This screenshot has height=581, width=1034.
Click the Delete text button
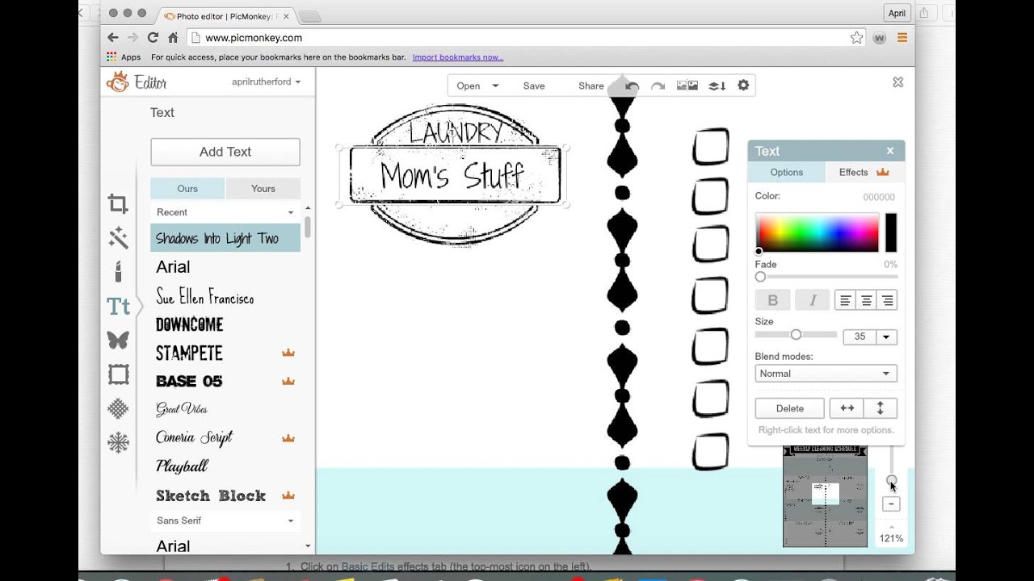pos(790,408)
